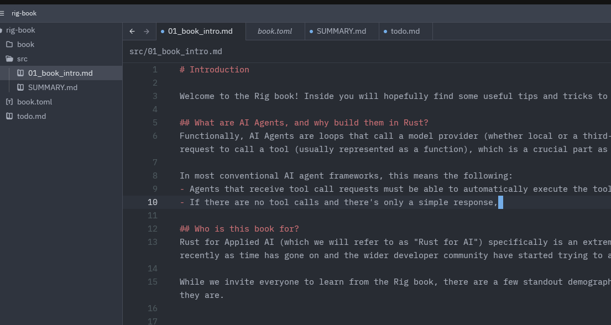
Task: Click the open folder icon beside src
Action: click(x=8, y=59)
